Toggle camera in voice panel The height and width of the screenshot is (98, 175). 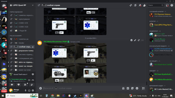pos(12,85)
